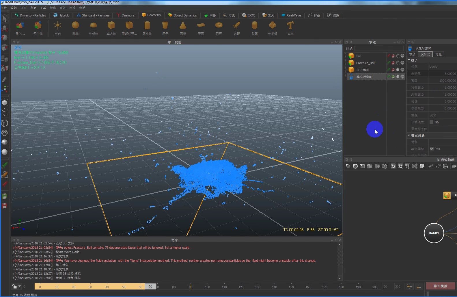Open the dropdown arrow next to timeline lock

pyautogui.click(x=20, y=286)
